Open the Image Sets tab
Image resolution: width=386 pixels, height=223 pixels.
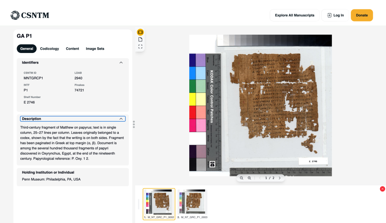(x=95, y=49)
